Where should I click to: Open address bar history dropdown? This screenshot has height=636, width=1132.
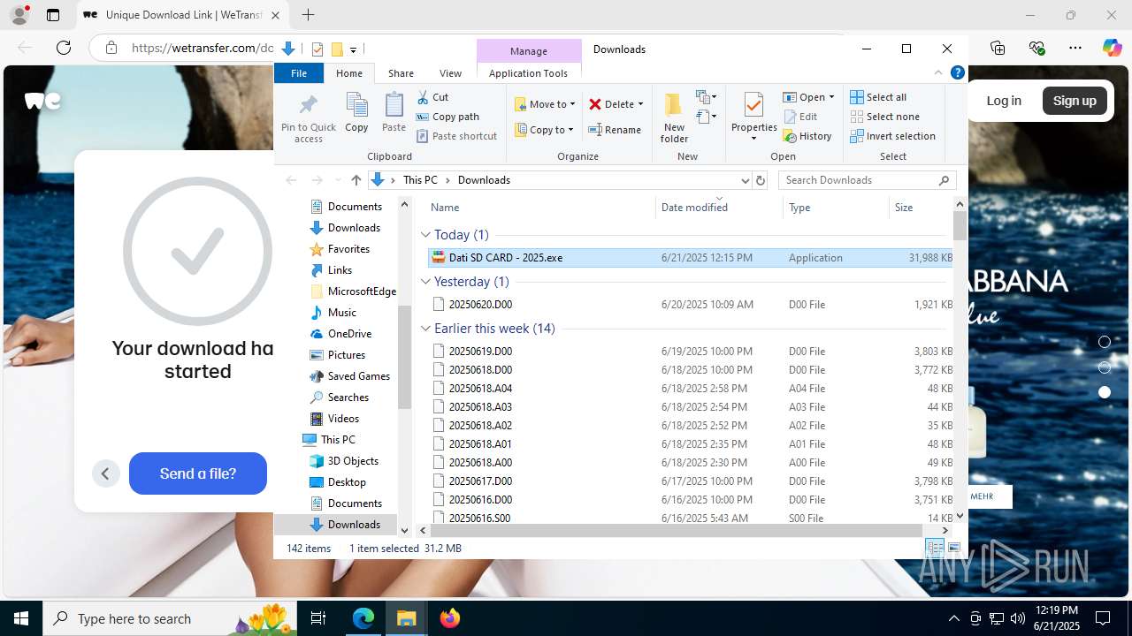(x=744, y=180)
